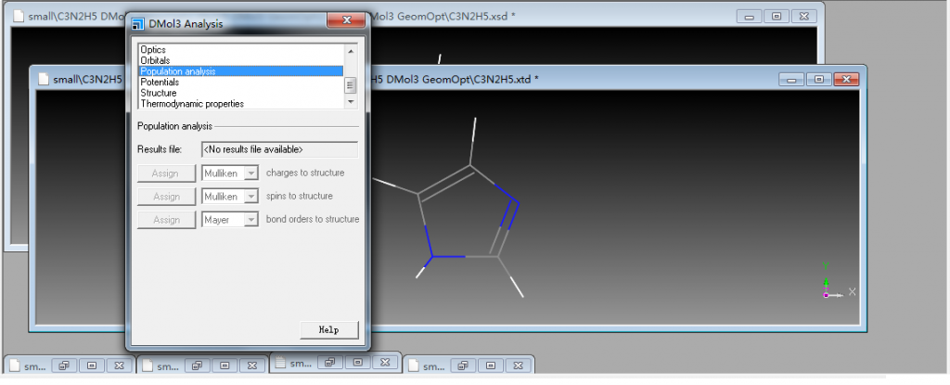Click Assign for spins to structure

point(167,197)
